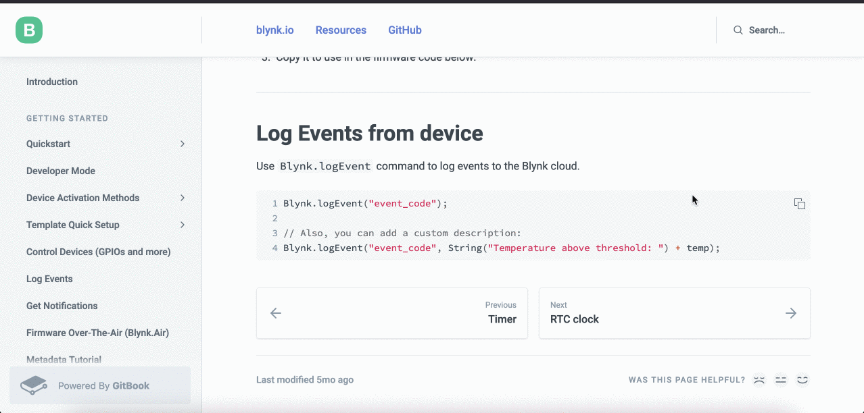Screen dimensions: 864x413
Task: Open the Developer Mode page
Action: click(61, 171)
